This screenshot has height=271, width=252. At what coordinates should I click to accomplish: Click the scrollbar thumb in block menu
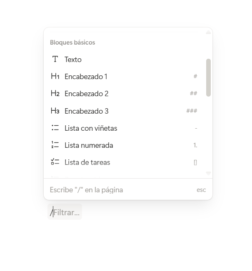pos(208,77)
